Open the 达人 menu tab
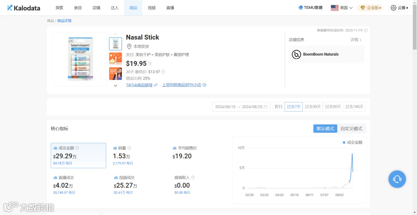 coord(115,8)
